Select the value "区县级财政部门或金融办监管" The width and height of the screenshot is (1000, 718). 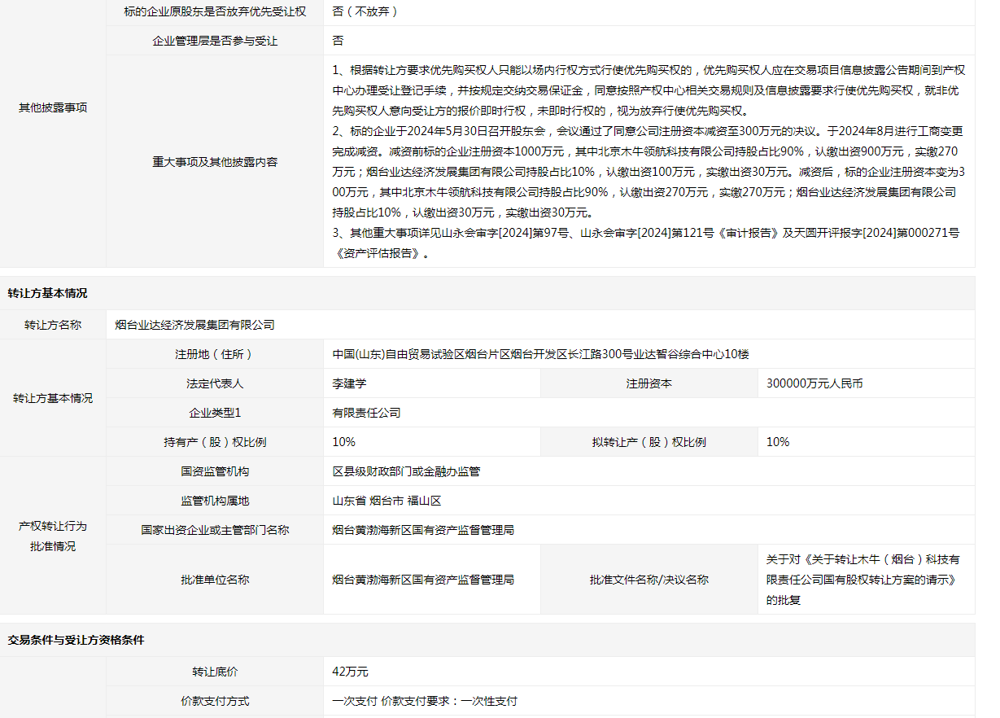pos(407,471)
